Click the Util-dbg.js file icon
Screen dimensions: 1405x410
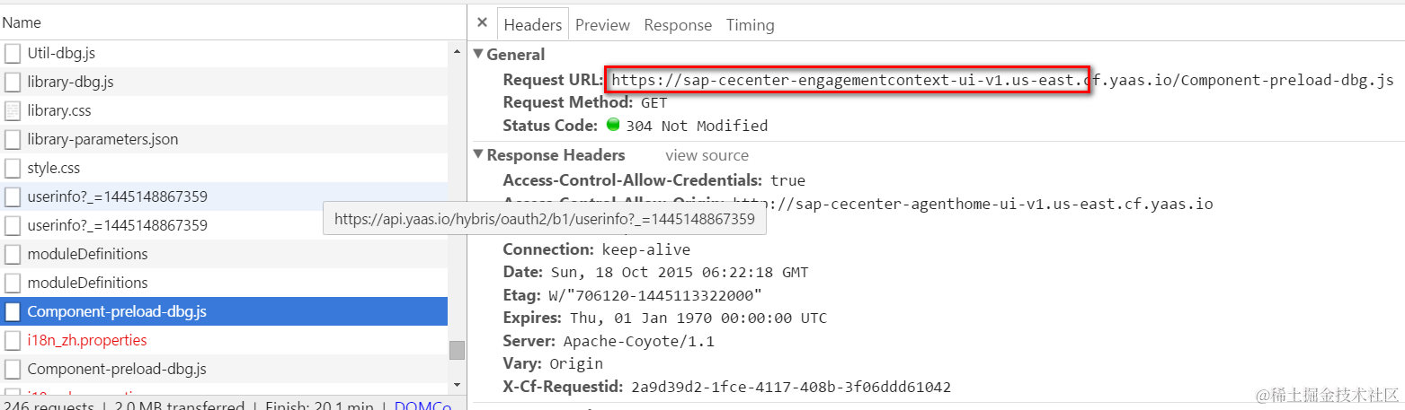coord(13,53)
